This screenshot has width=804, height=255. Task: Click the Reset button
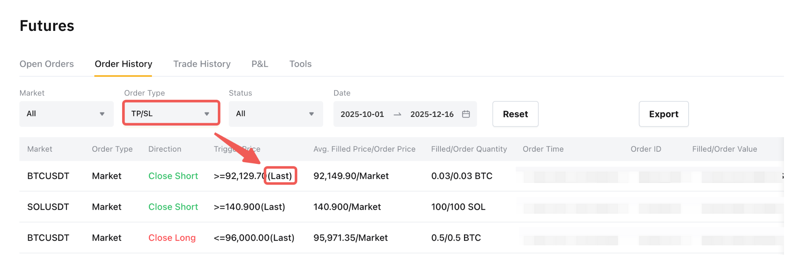515,114
